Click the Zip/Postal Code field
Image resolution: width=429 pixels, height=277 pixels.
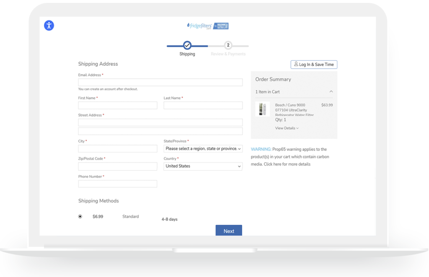click(117, 166)
